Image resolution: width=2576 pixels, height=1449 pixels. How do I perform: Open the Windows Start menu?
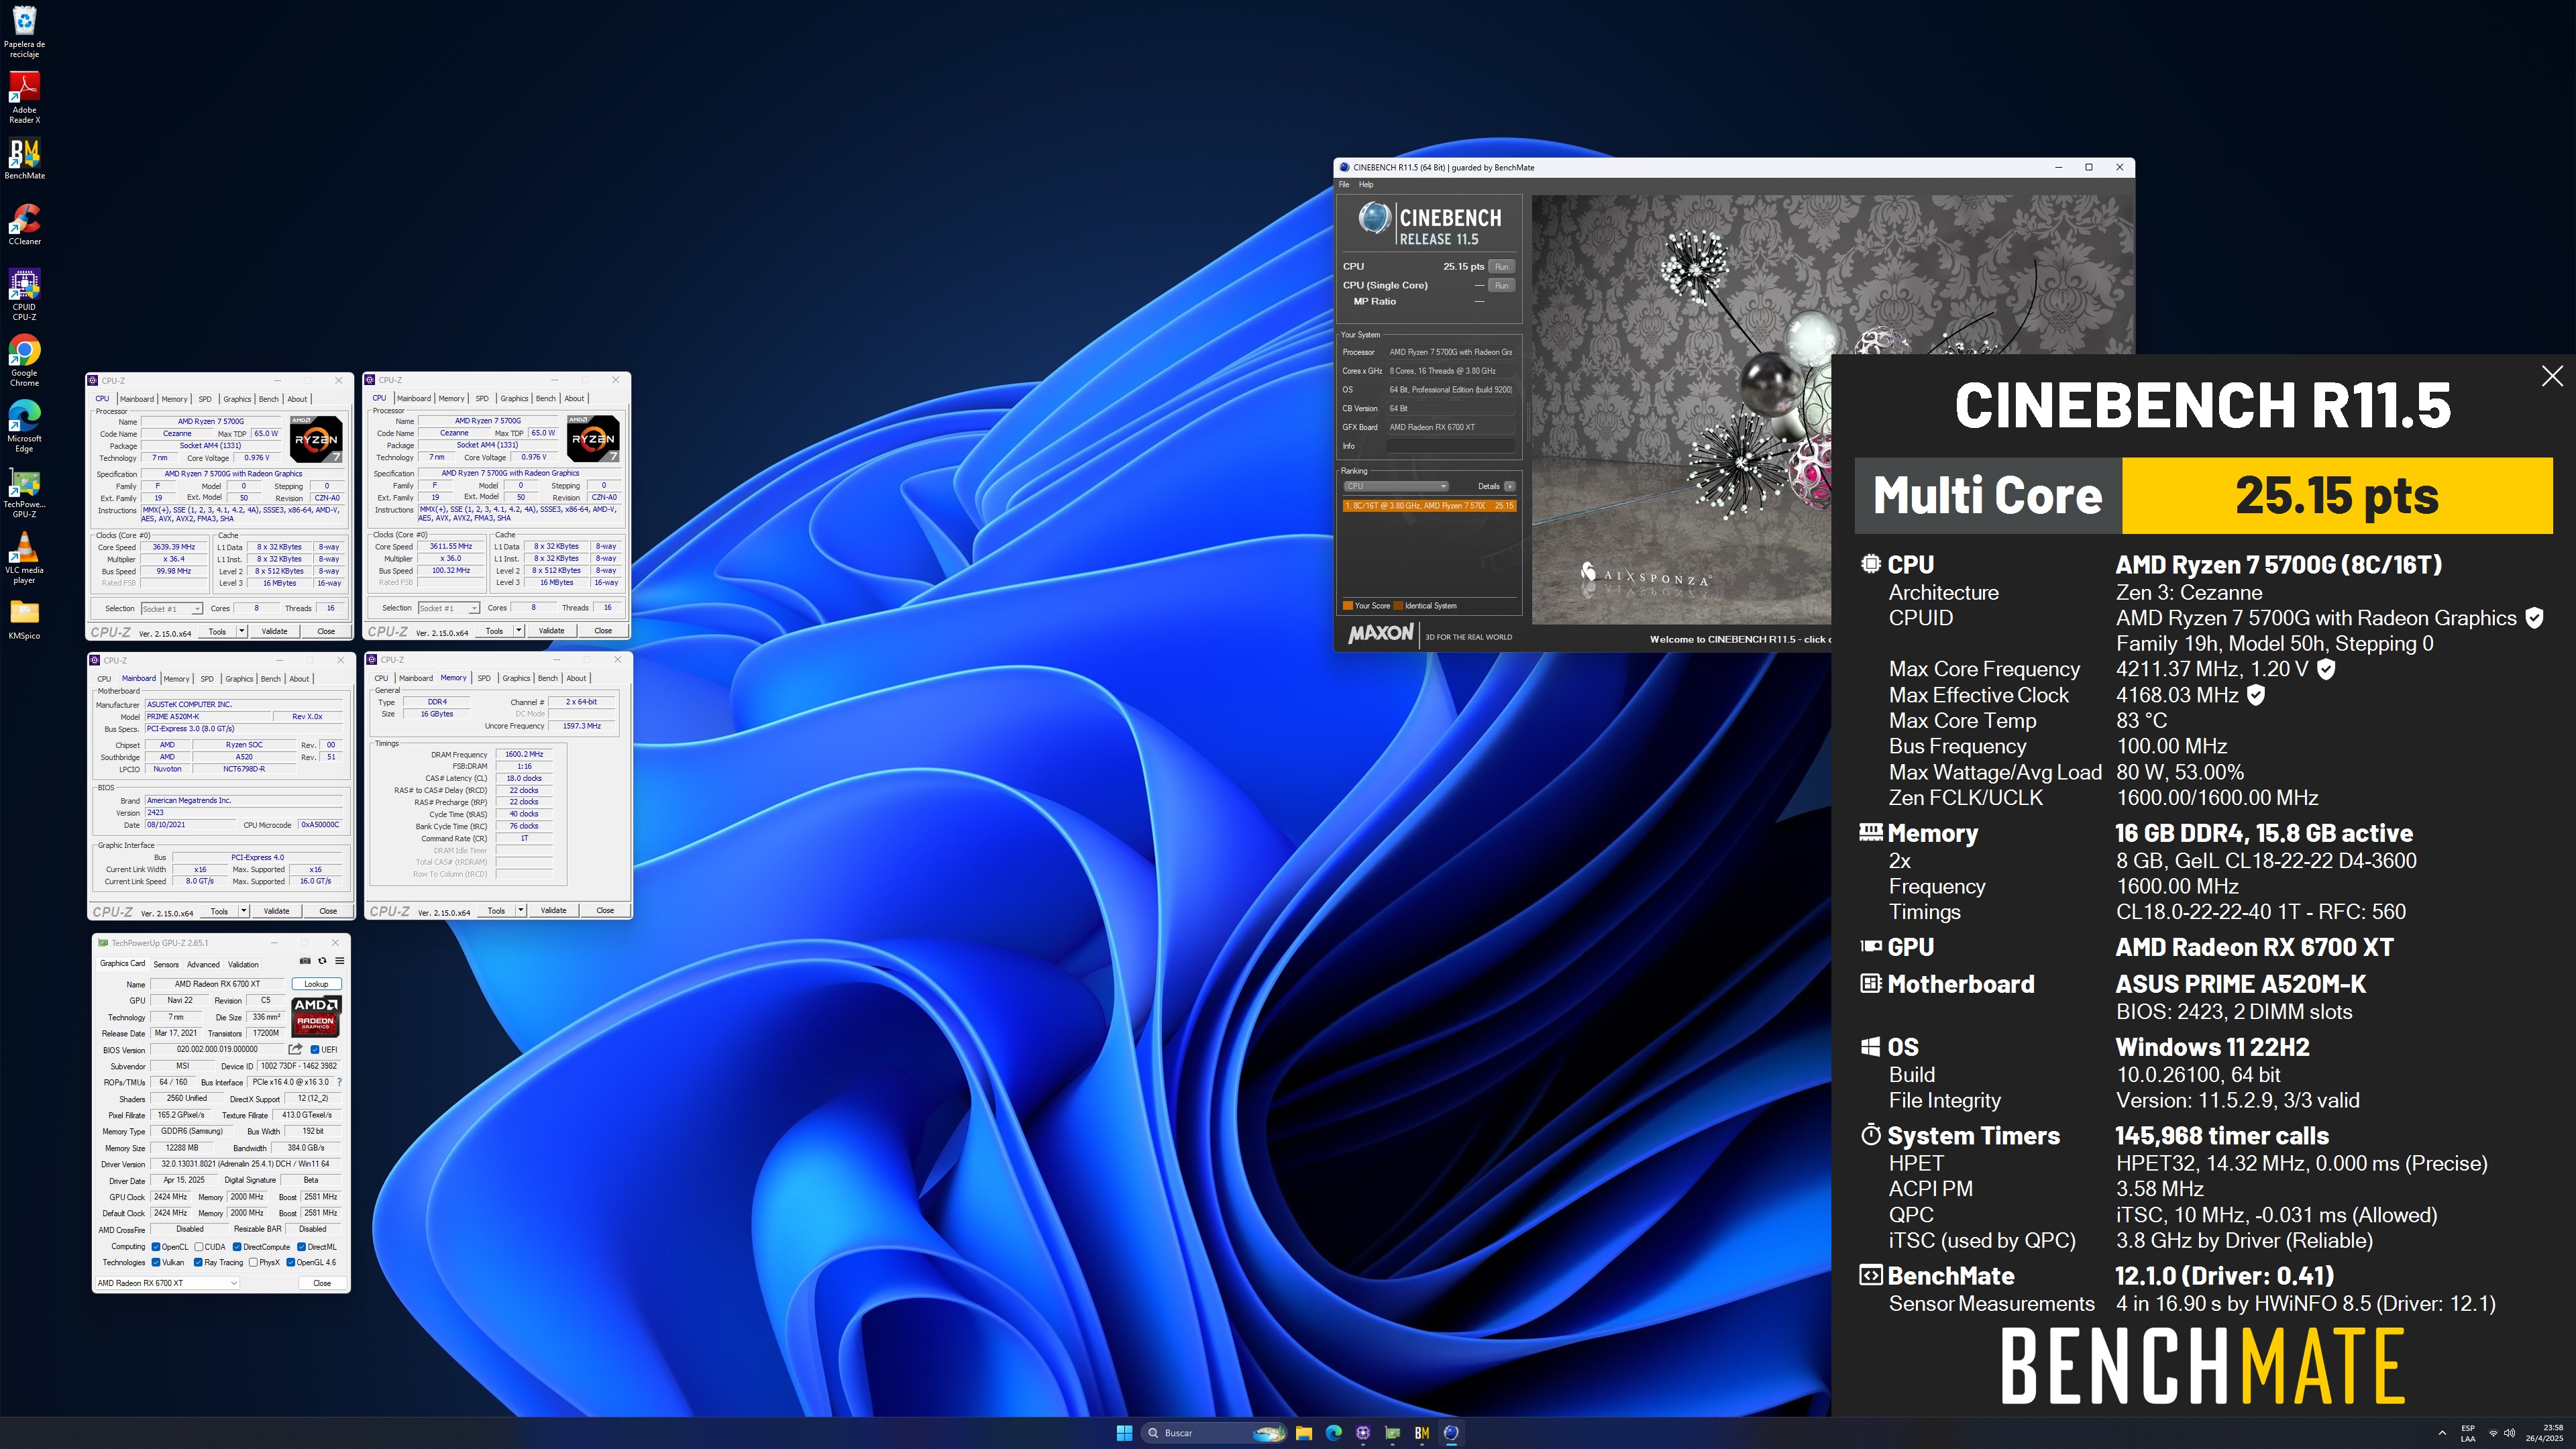[1124, 1433]
